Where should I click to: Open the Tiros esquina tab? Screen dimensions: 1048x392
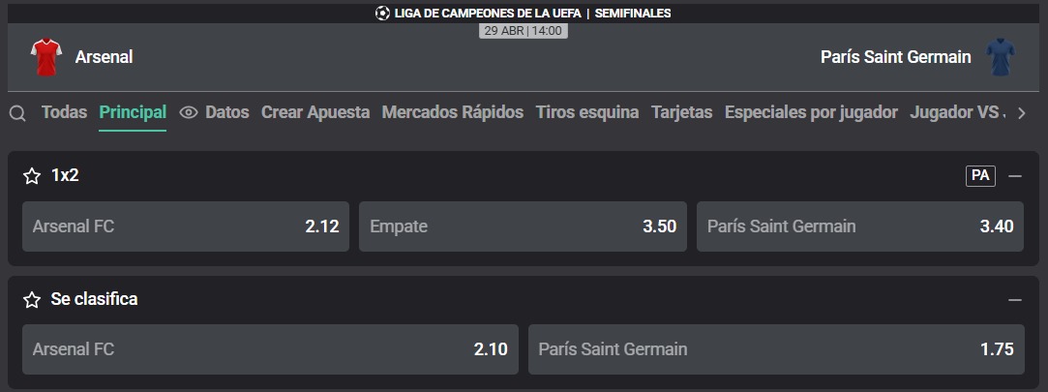pos(587,112)
